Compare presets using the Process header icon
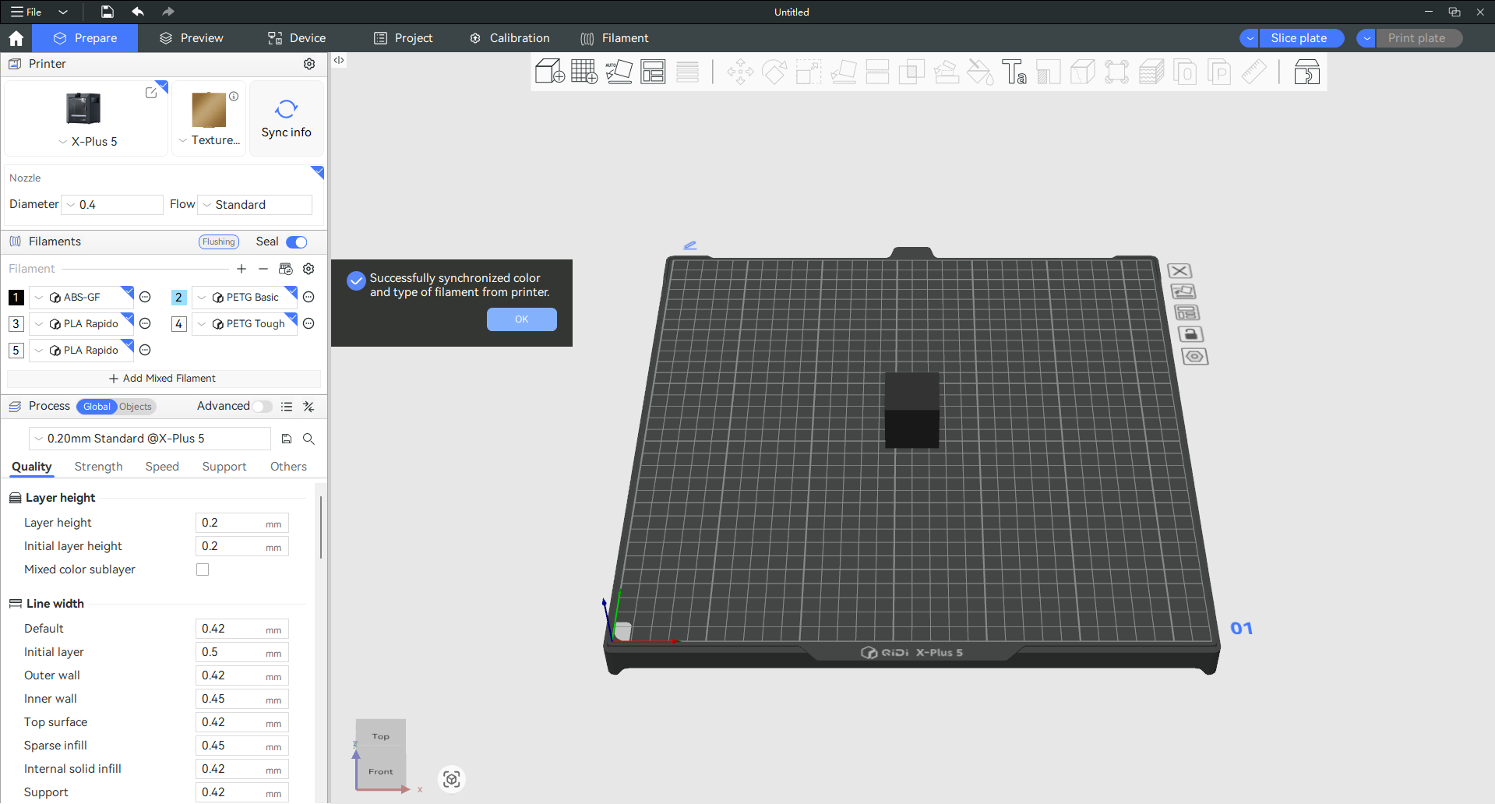This screenshot has width=1495, height=804. 309,407
